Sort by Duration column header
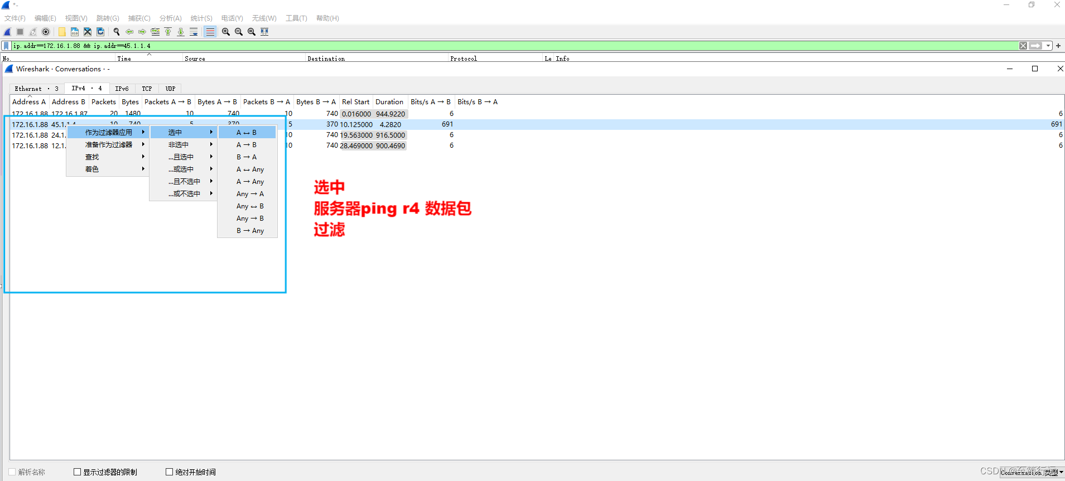Image resolution: width=1065 pixels, height=481 pixels. click(x=389, y=102)
